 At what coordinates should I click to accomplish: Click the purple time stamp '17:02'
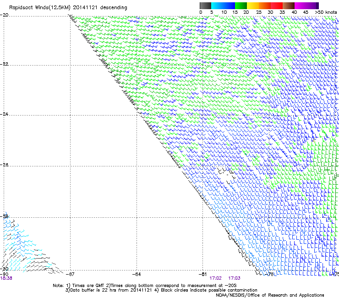tap(216, 278)
